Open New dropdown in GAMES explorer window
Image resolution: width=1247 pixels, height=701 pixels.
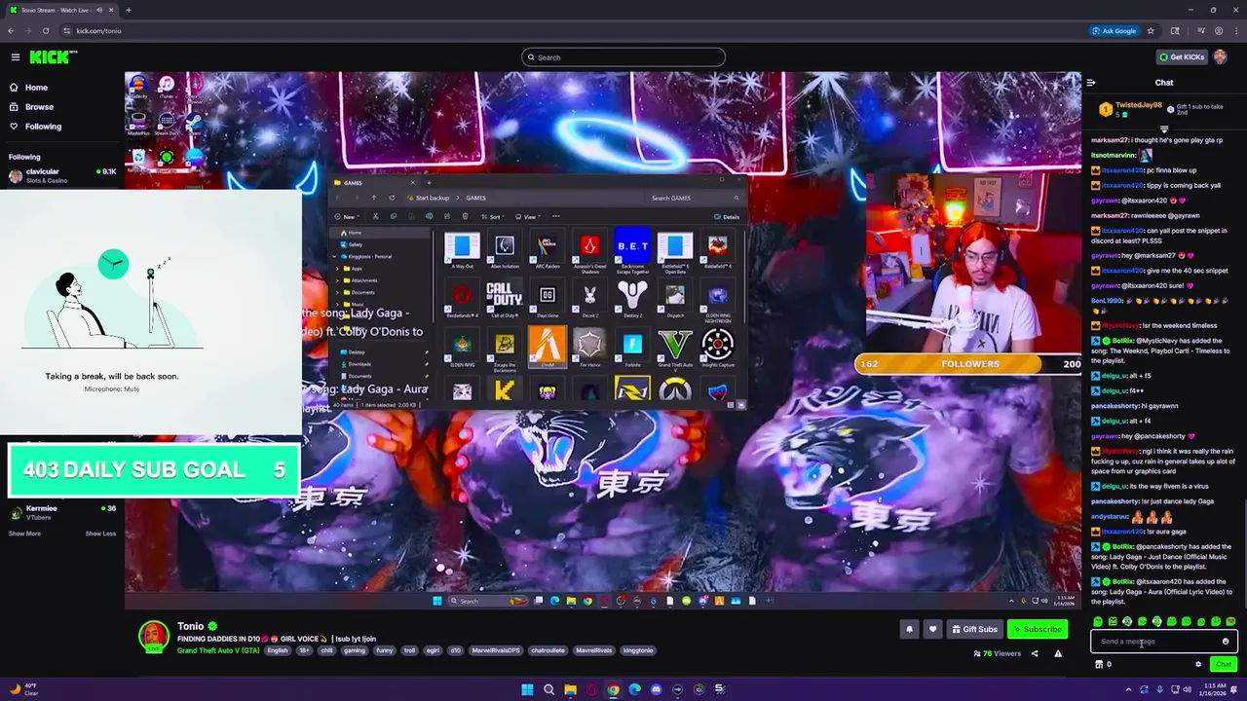(347, 216)
